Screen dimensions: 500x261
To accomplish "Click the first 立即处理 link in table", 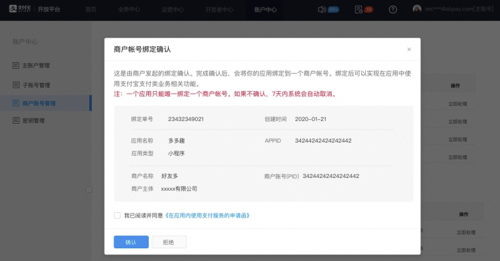I will click(458, 104).
